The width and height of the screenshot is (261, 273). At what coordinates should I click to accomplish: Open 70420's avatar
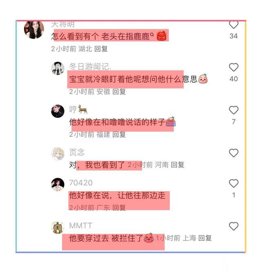pos(58,185)
